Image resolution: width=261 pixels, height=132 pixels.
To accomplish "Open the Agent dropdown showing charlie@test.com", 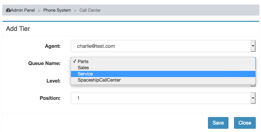I will [163, 46].
